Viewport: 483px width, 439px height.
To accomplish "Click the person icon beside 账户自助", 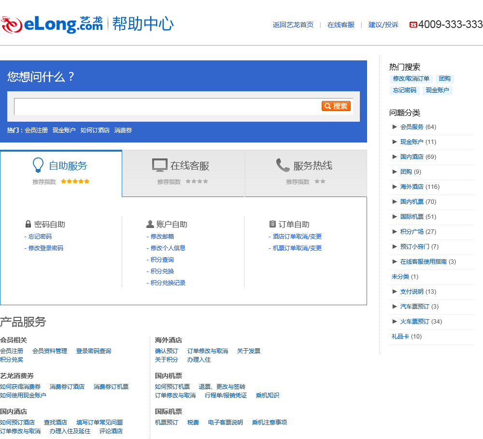I will [150, 224].
